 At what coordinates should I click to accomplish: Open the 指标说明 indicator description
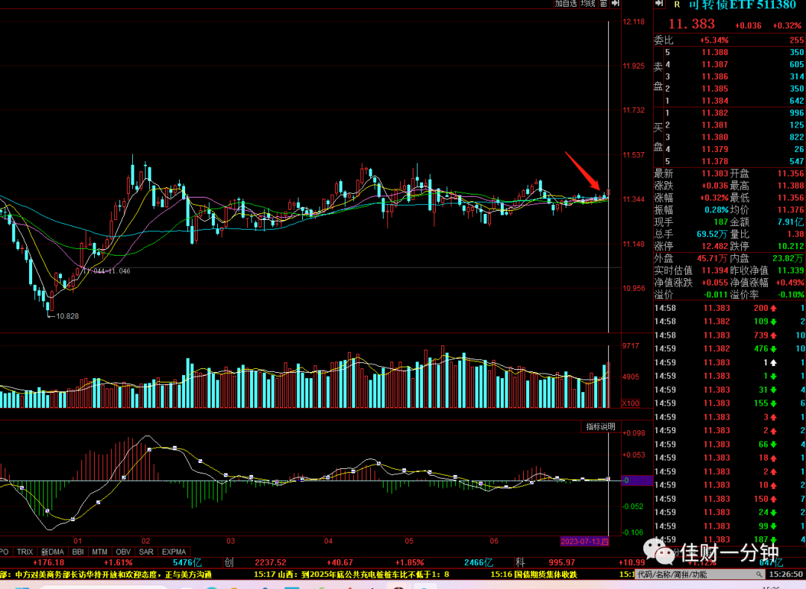pos(600,426)
